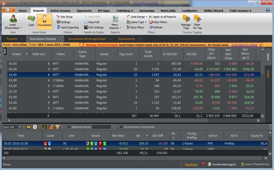Switch to Tournament Winnings Graph tab
This screenshot has width=274, height=170.
87,39
